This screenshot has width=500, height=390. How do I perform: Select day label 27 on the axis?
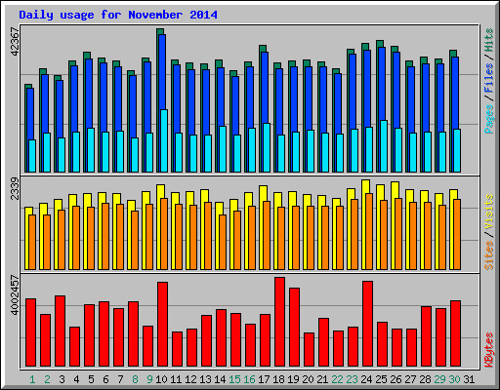(410, 379)
